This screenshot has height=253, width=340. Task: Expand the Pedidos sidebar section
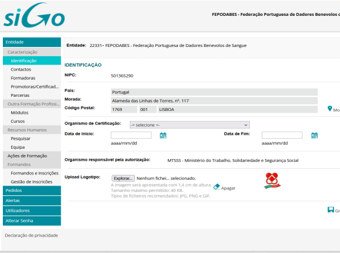30,191
